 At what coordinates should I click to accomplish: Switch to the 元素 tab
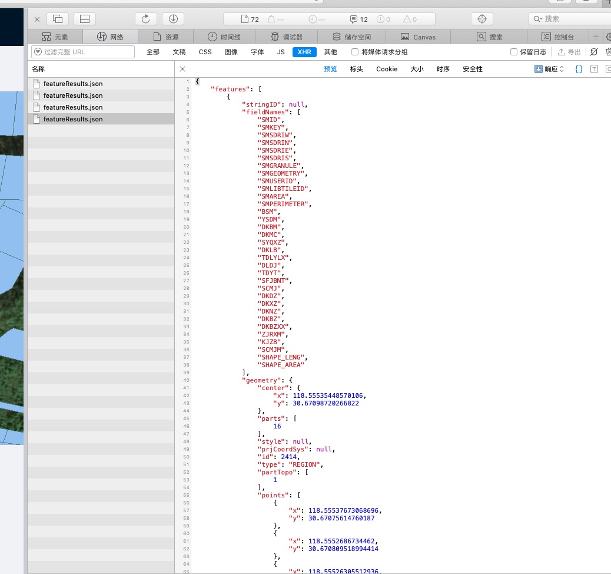[55, 37]
